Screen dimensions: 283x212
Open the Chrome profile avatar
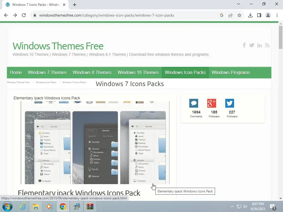268,15
